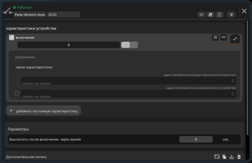The height and width of the screenshot is (163, 252).
Task: Remove control address with its trash icon
Action: pyautogui.click(x=233, y=81)
